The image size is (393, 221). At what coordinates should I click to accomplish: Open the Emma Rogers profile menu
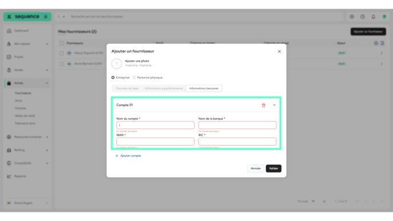coord(27,203)
